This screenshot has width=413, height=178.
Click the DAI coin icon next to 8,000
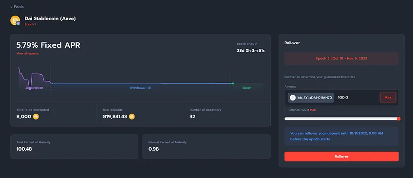coord(36,116)
